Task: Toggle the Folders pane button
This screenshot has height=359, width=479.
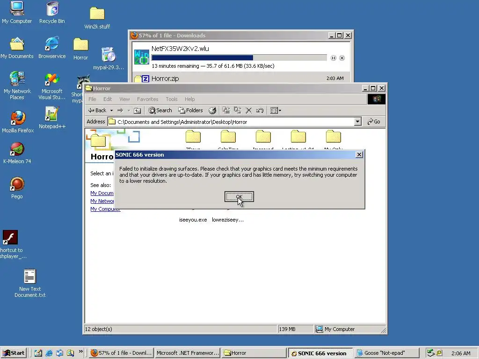Action: click(x=191, y=110)
